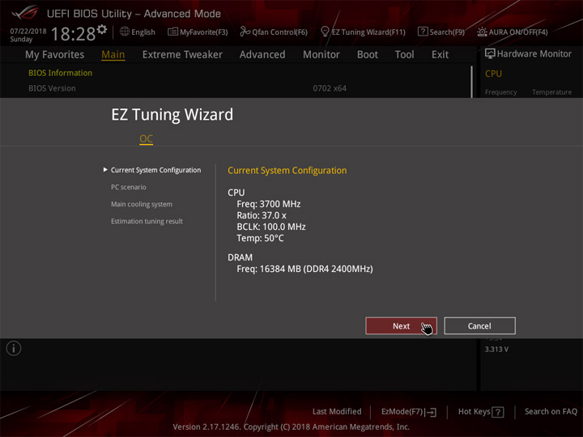Click the 07/22/2018 date
Screen dimensions: 583x437
[x=28, y=31]
